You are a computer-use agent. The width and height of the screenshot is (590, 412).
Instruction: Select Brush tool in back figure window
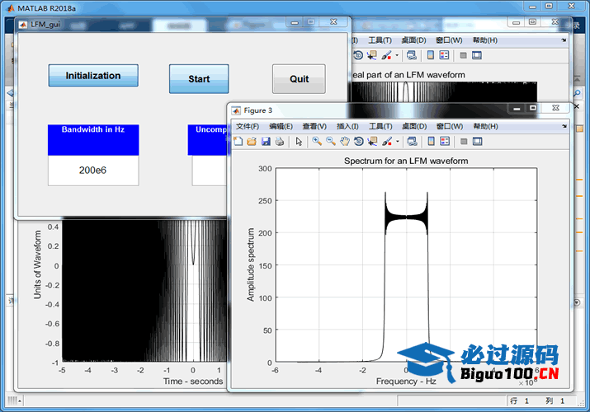[x=386, y=55]
